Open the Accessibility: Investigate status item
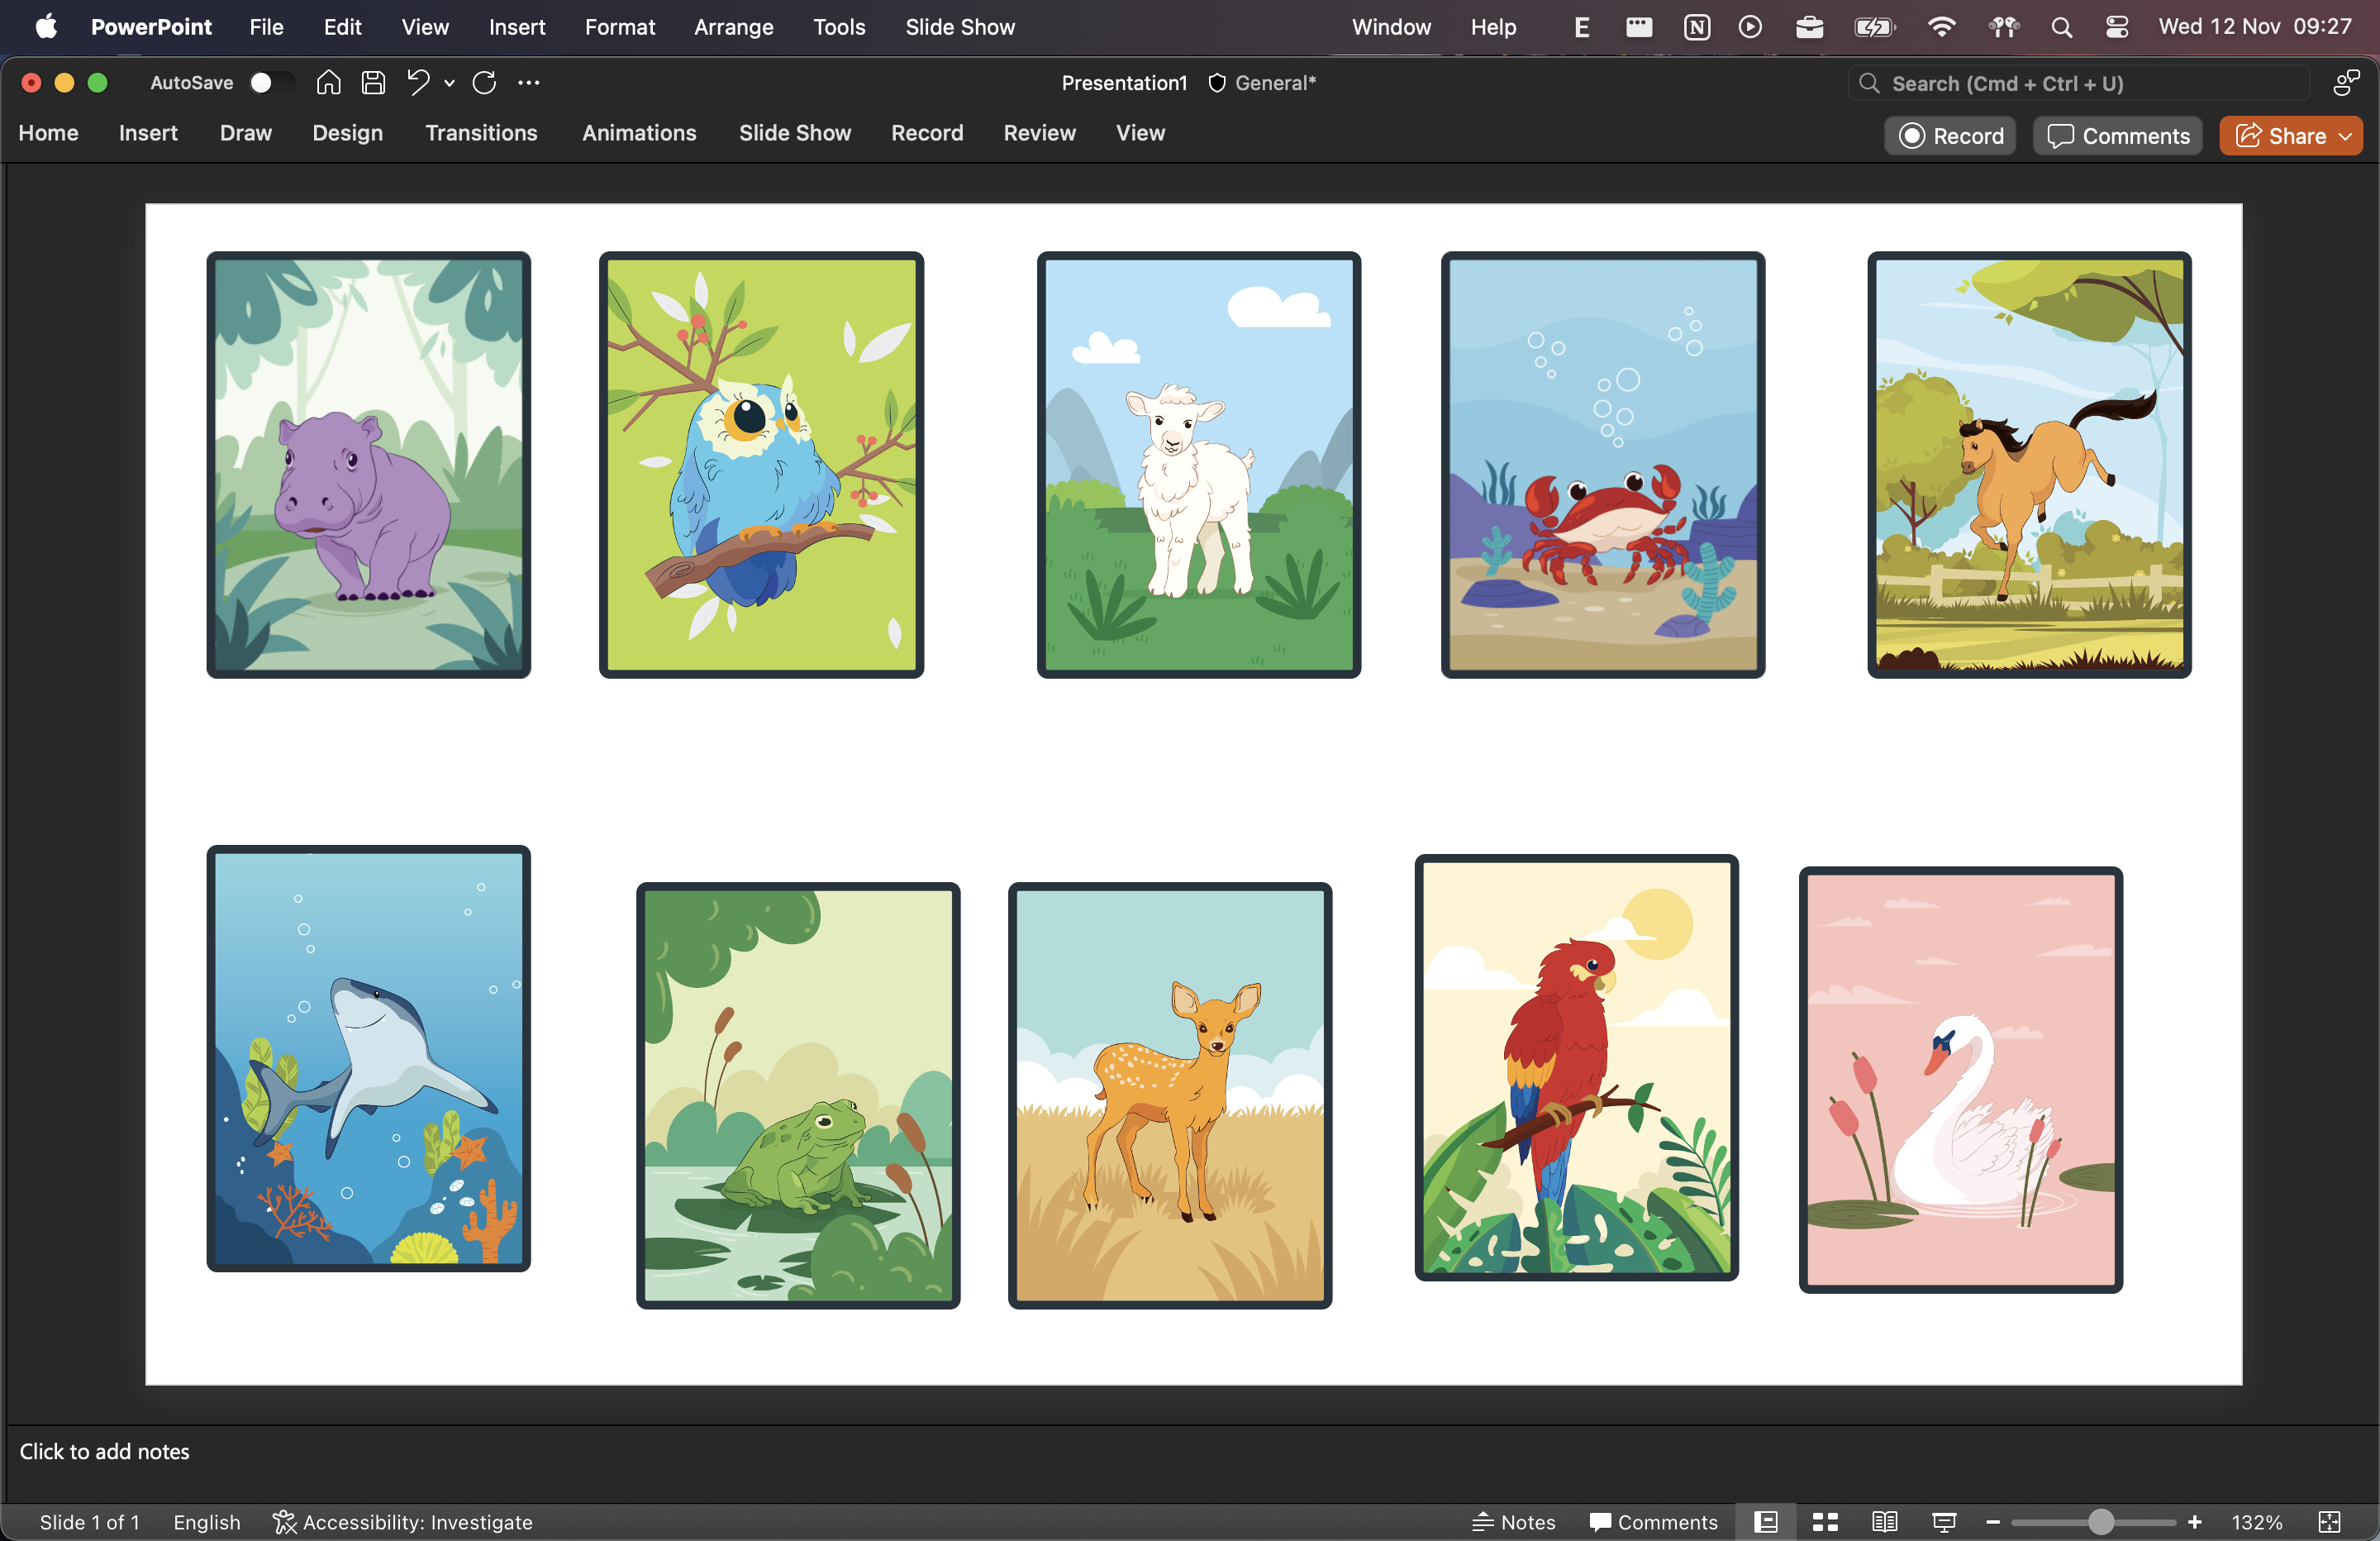2380x1541 pixels. 403,1522
